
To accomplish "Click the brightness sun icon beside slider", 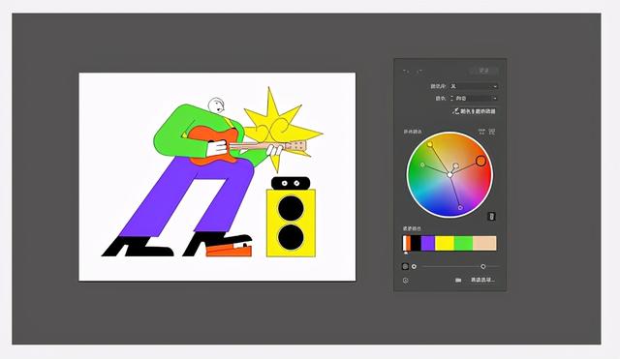I will tap(414, 266).
